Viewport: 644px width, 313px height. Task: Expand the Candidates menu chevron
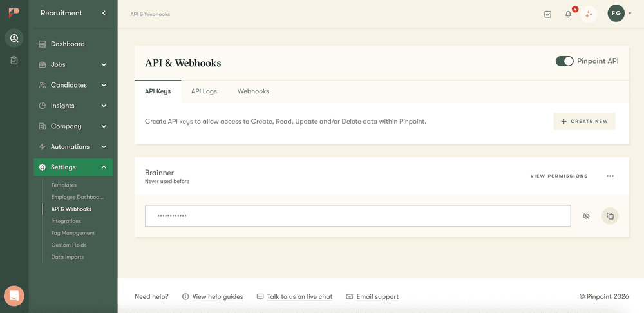pos(104,85)
